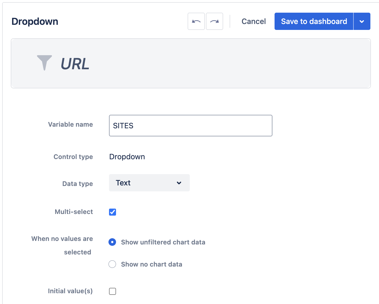The height and width of the screenshot is (304, 379).
Task: Click the Data type label
Action: [x=78, y=184]
